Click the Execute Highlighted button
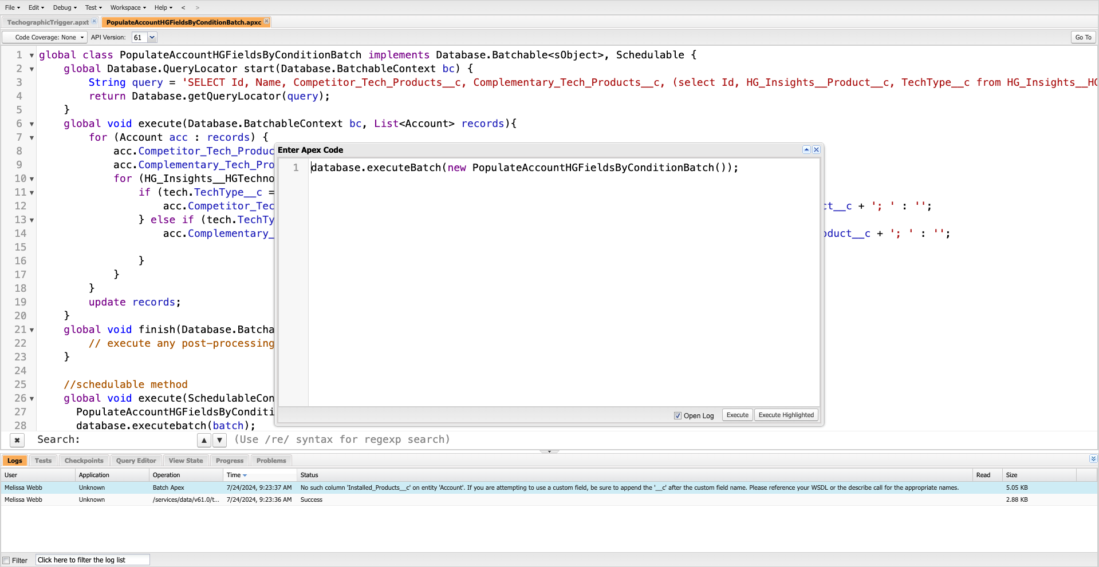1099x567 pixels. [786, 415]
